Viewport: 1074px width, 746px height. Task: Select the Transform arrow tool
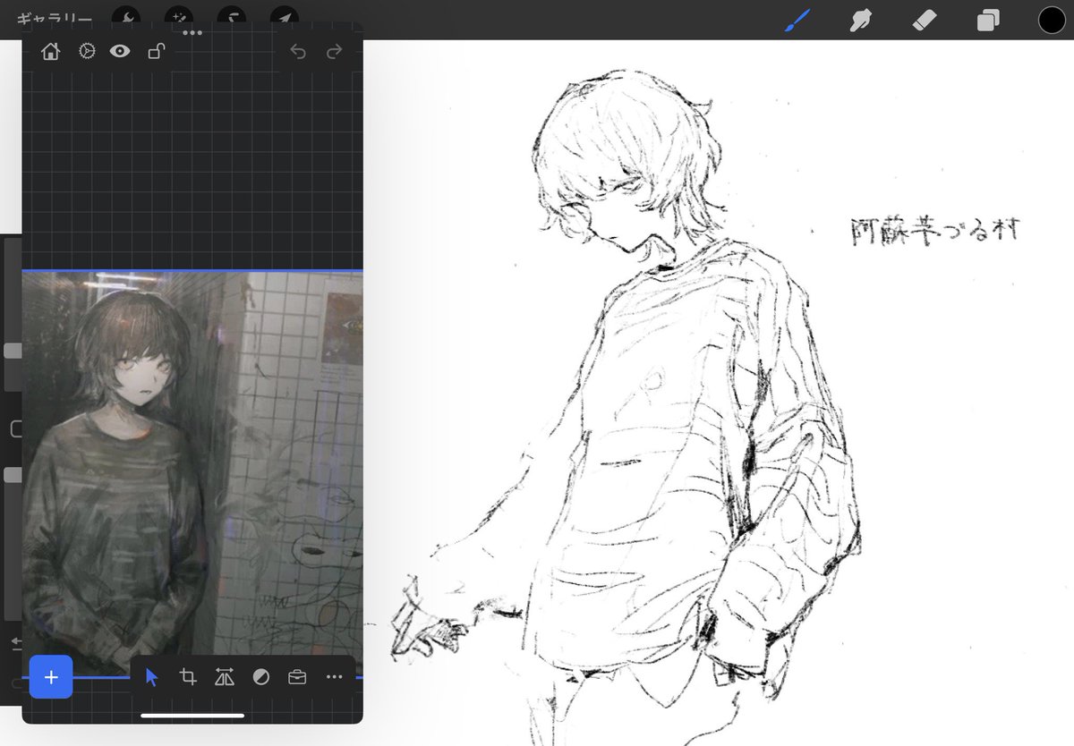pos(285,18)
